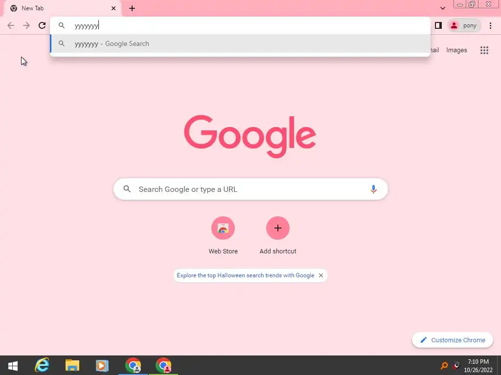Open the media player taskbar icon
This screenshot has height=375, width=501.
102,365
